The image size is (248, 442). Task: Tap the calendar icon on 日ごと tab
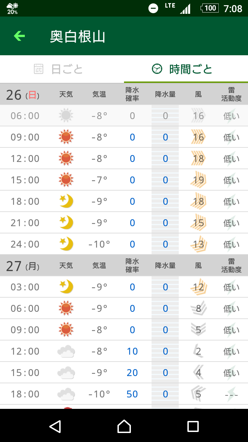point(39,69)
